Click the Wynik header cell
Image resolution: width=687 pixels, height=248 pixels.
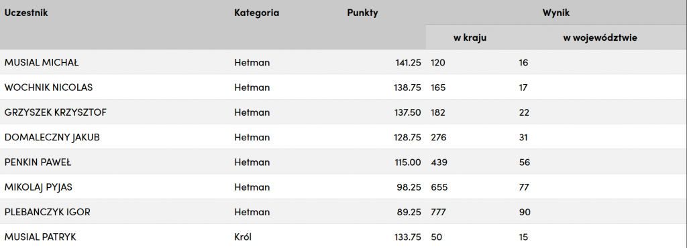[x=556, y=13]
